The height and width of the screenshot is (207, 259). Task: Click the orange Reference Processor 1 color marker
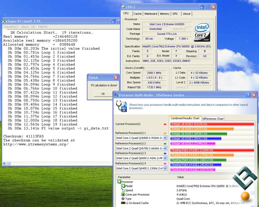[165, 133]
